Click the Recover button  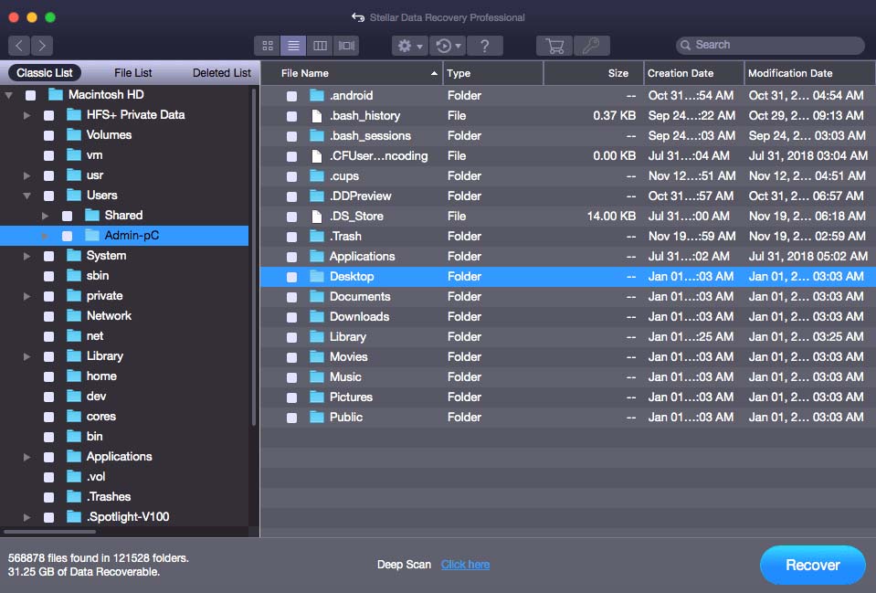[812, 565]
